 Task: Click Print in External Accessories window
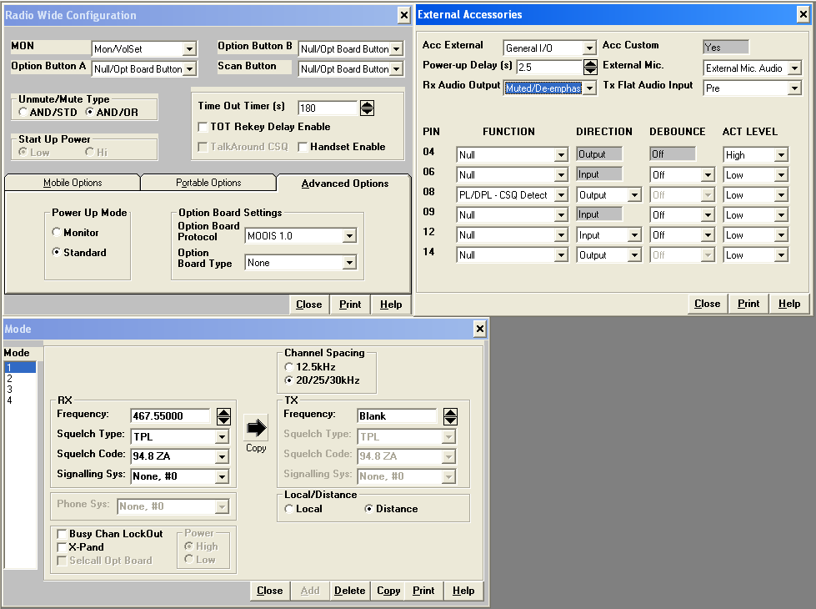coord(748,304)
